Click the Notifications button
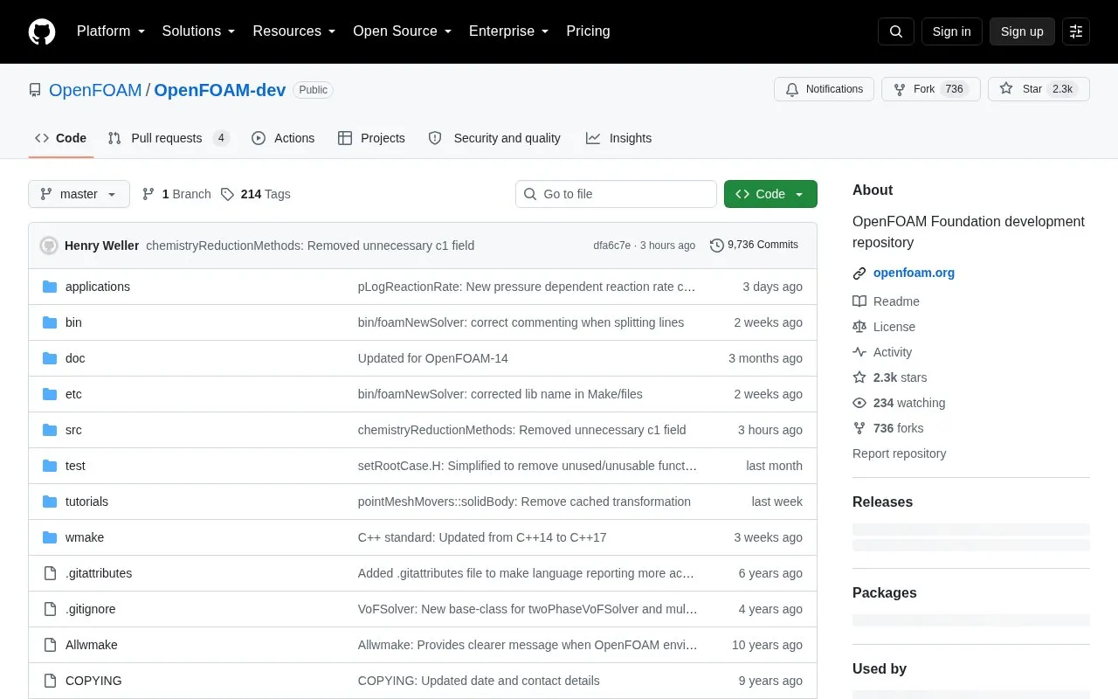The width and height of the screenshot is (1118, 699). click(824, 89)
